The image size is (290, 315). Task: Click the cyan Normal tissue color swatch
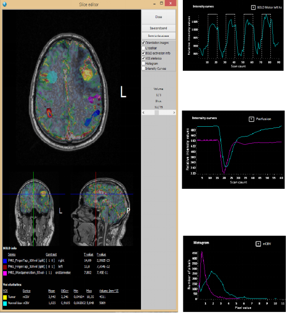5,303
